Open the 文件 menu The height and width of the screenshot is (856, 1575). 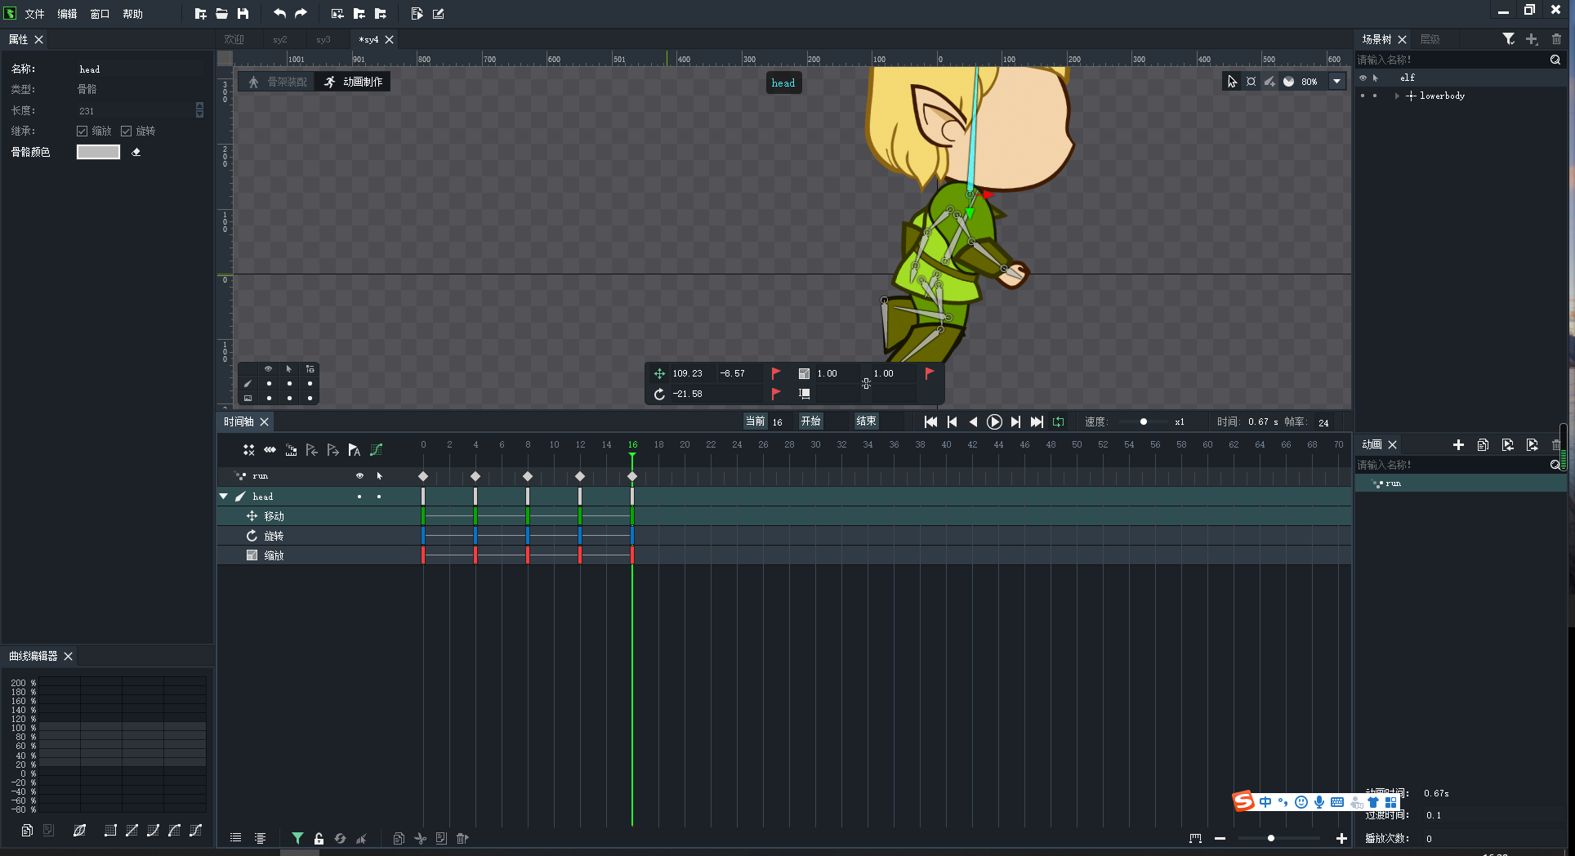pos(34,14)
